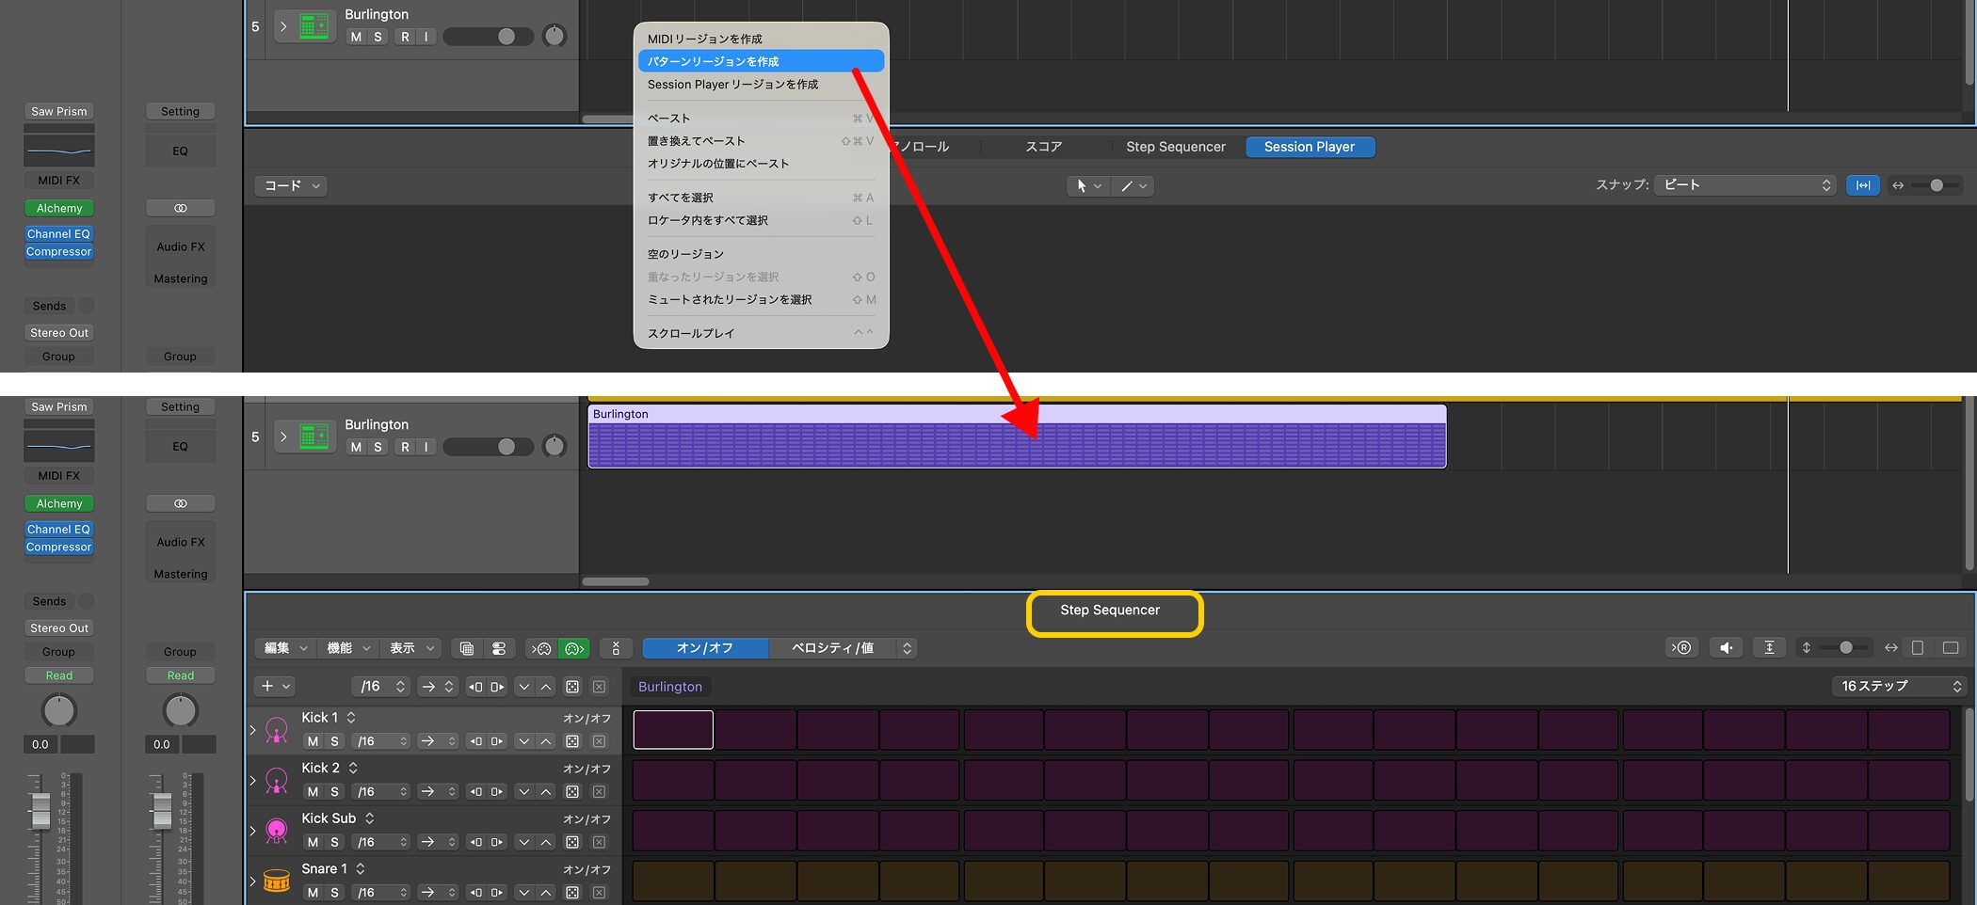Image resolution: width=1977 pixels, height=905 pixels.
Task: Click the live record (R) button icon
Action: click(1680, 647)
